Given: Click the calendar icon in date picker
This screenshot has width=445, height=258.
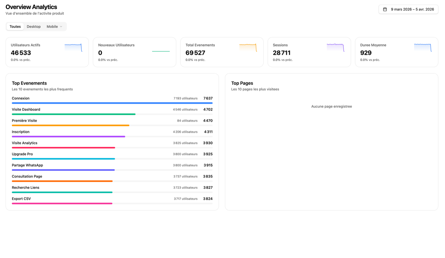Looking at the screenshot, I should (385, 9).
